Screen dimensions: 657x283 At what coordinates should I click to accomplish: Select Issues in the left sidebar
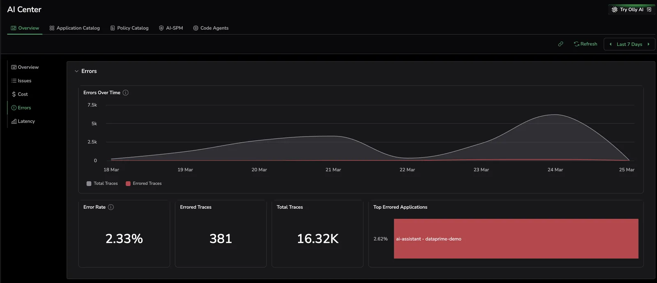click(21, 81)
